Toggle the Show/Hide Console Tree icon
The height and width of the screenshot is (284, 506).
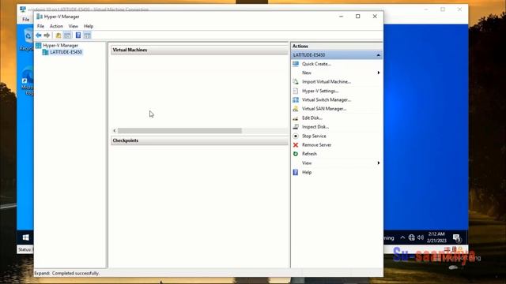point(67,35)
